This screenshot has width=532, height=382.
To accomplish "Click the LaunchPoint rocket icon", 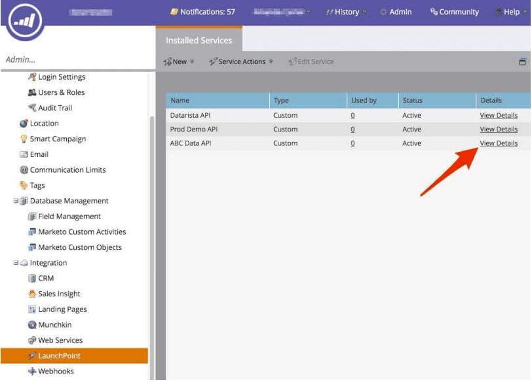I will pos(32,356).
